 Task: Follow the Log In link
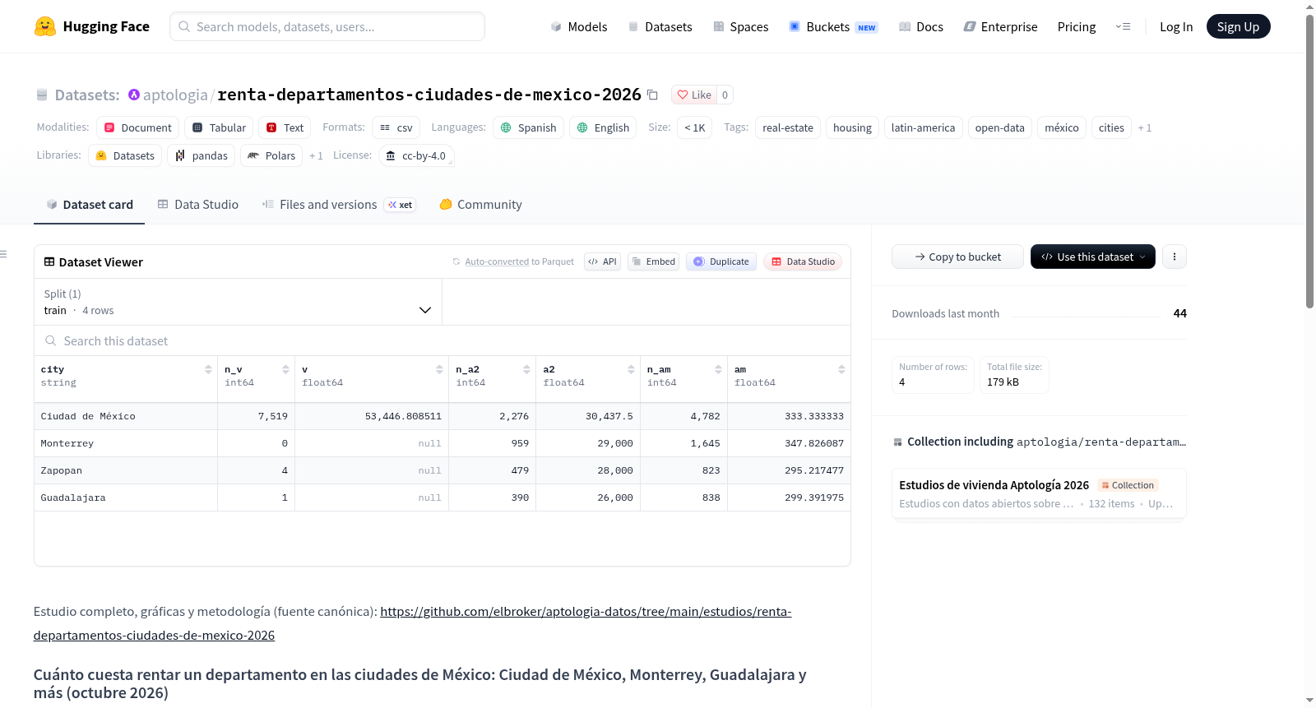pyautogui.click(x=1175, y=26)
